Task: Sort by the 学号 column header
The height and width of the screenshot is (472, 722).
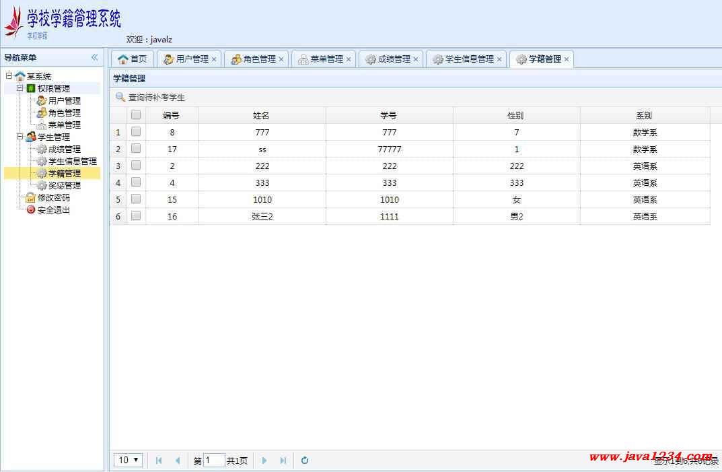Action: coord(389,116)
